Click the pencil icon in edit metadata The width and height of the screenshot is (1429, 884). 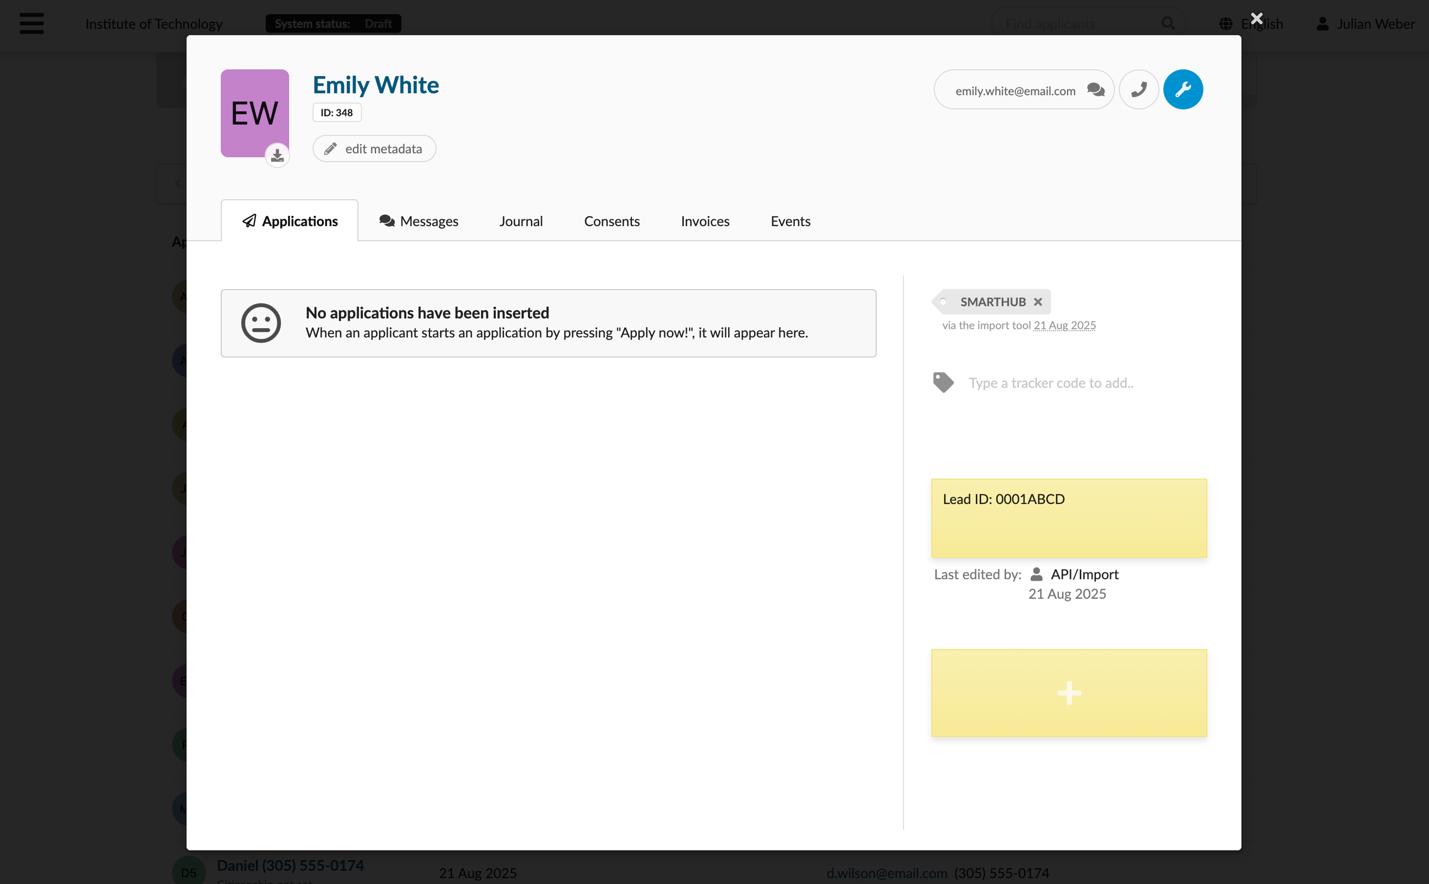pos(330,148)
